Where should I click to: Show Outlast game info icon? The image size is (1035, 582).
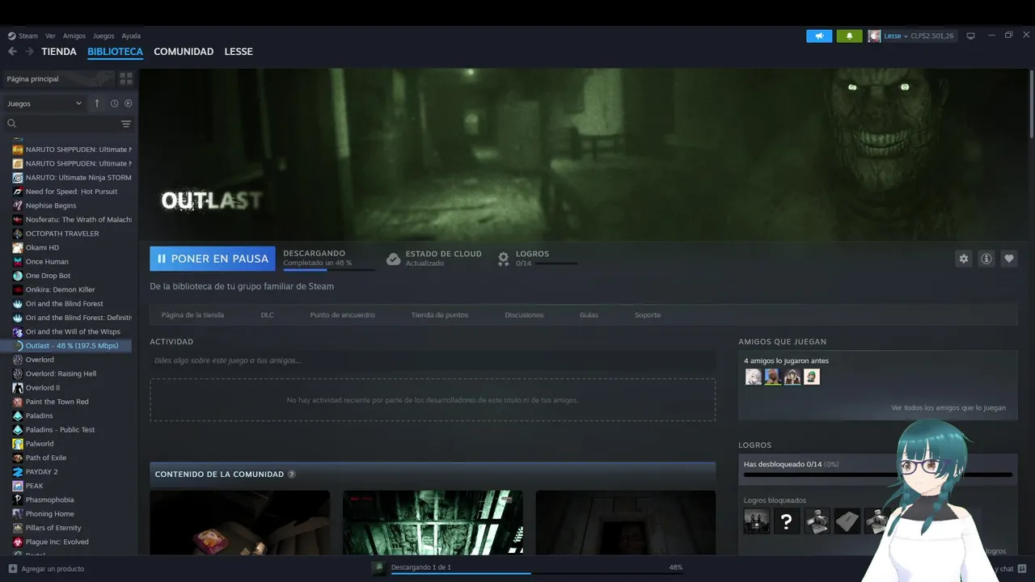[x=986, y=259]
